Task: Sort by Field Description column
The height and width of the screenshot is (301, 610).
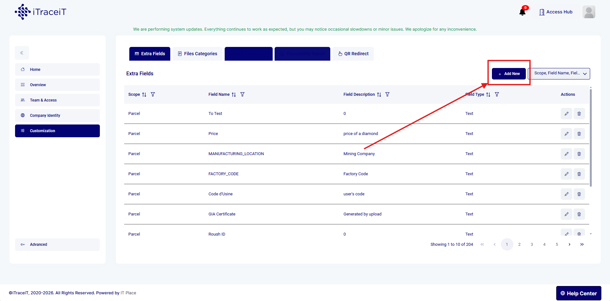Action: coord(379,94)
